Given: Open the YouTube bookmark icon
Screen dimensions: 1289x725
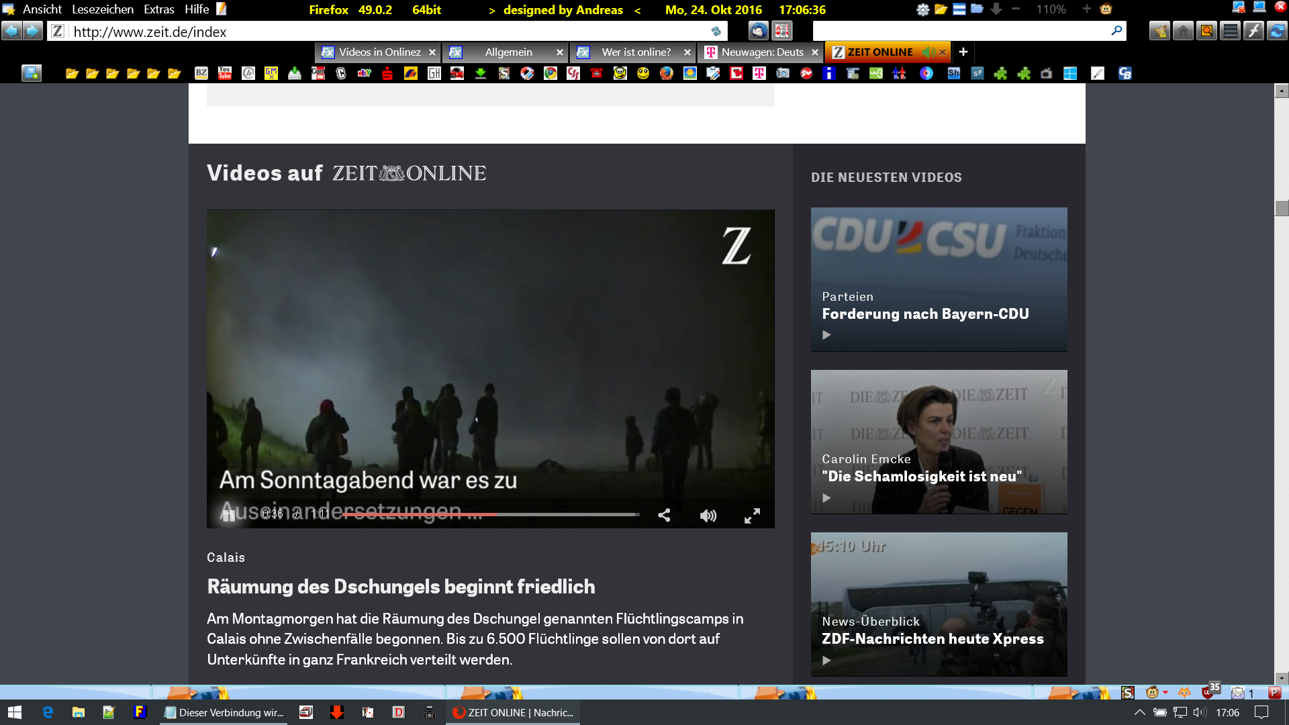Looking at the screenshot, I should click(225, 73).
